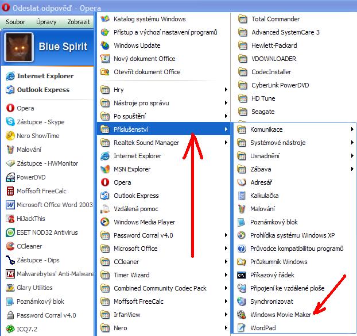The width and height of the screenshot is (357, 336).
Task: Click the Windows Movie Maker film reel icon
Action: (242, 315)
